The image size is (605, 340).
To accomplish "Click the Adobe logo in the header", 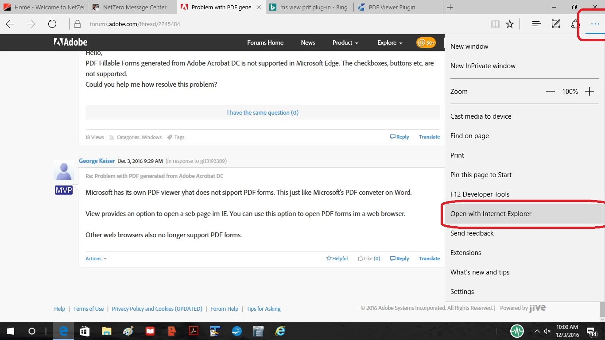I will tap(71, 42).
